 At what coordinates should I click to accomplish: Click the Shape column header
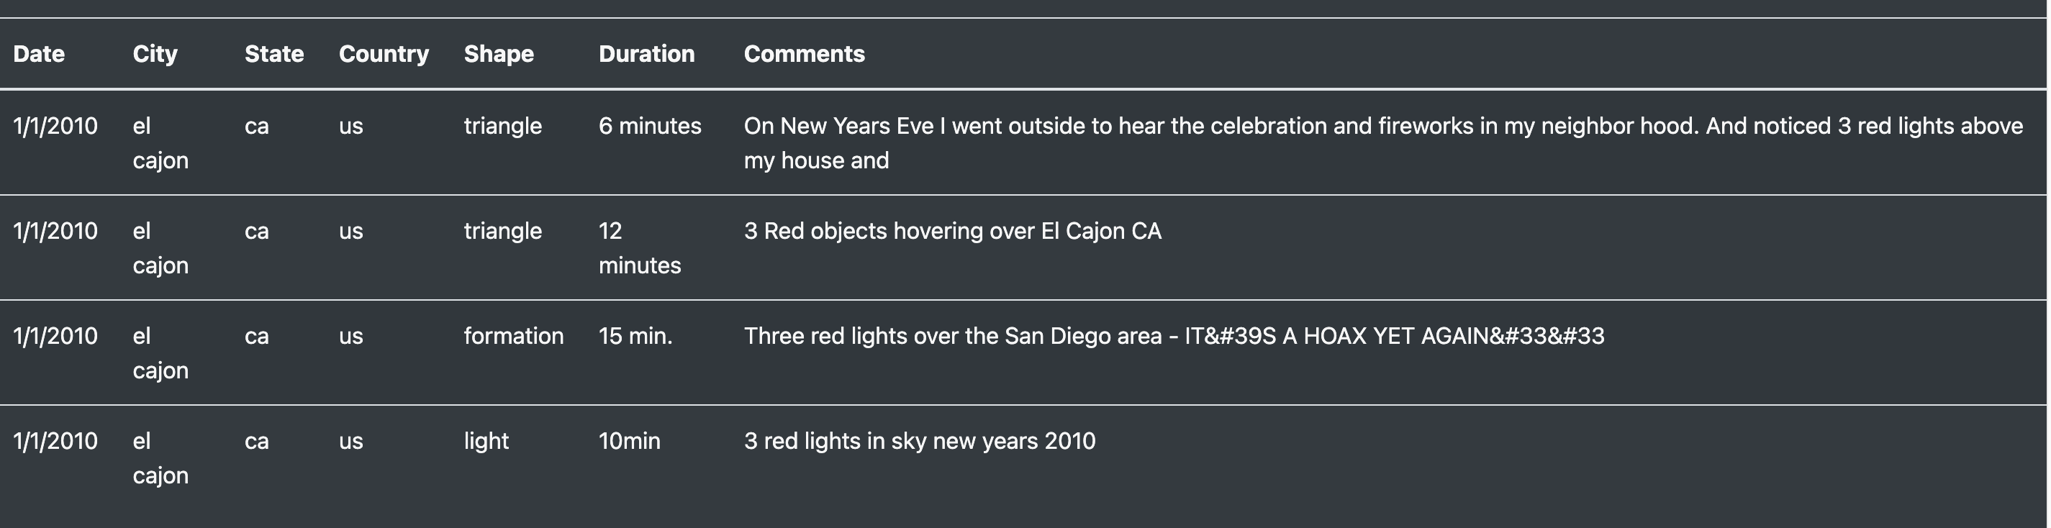(499, 53)
